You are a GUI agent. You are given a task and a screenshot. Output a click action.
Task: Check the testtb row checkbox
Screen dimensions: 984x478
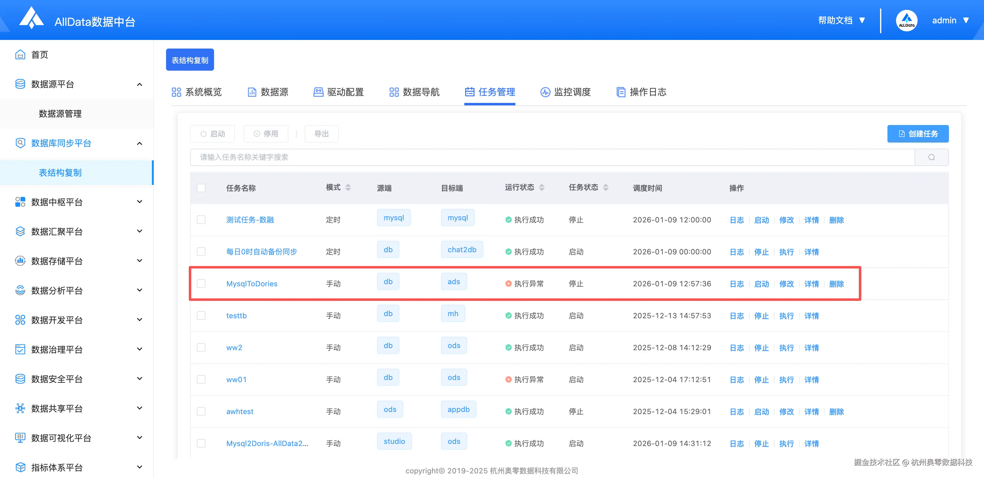pyautogui.click(x=201, y=315)
